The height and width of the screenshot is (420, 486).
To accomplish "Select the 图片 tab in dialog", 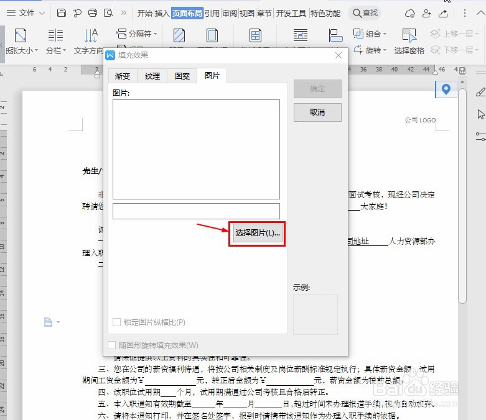I will pyautogui.click(x=212, y=76).
